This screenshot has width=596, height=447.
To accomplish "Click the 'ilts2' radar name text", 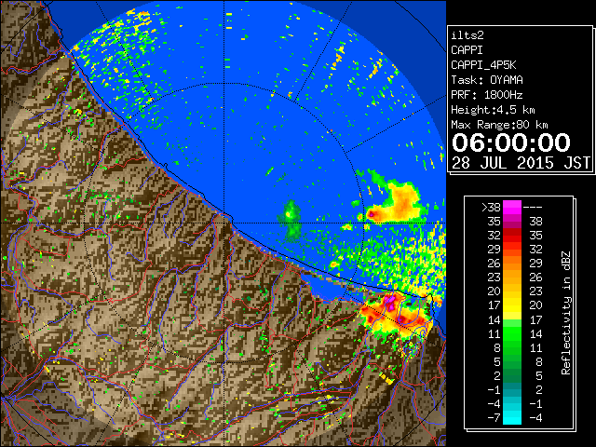I will [x=467, y=35].
